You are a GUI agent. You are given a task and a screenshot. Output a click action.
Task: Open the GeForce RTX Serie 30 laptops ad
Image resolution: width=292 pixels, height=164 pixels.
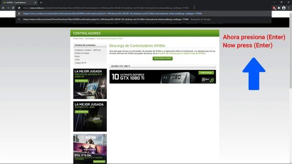pyautogui.click(x=90, y=84)
